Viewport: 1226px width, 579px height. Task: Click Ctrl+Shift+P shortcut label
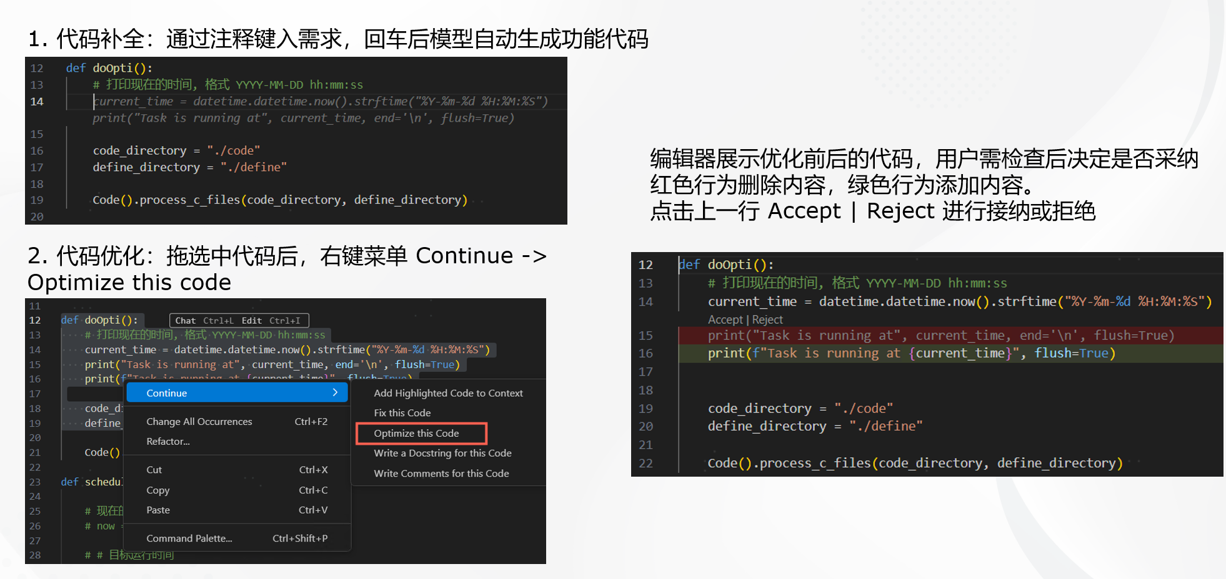click(x=300, y=538)
